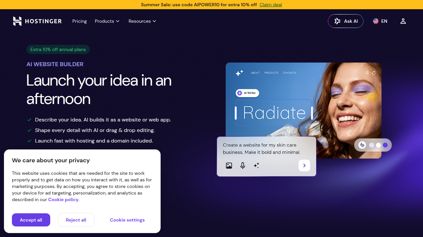Open the Cookie policy link

point(63,199)
